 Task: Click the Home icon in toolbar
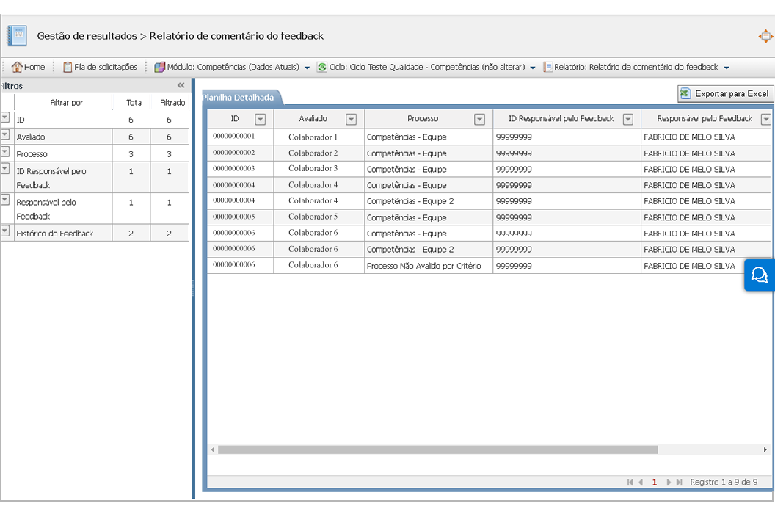click(17, 67)
